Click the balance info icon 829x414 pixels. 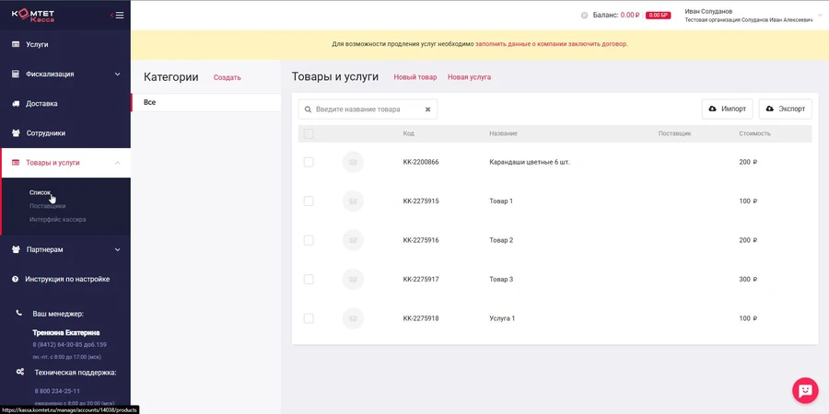pos(584,16)
